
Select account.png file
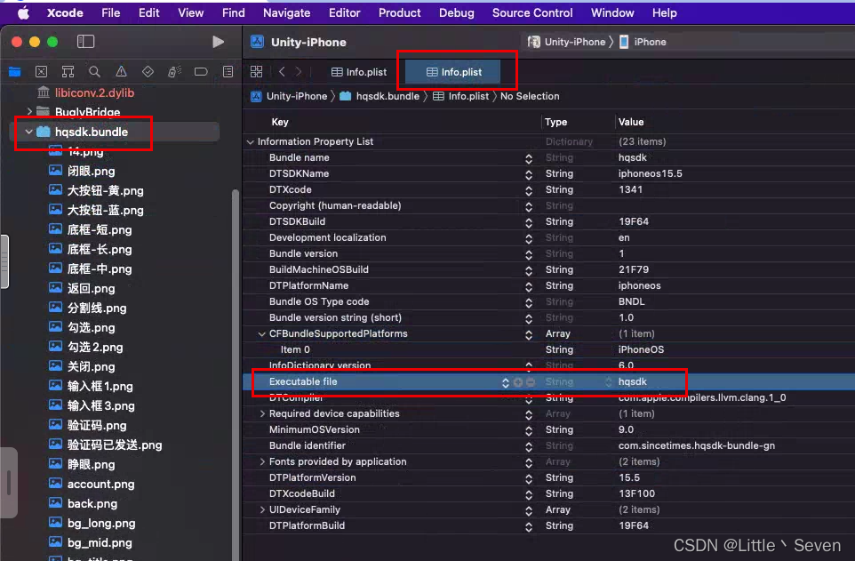tap(92, 484)
